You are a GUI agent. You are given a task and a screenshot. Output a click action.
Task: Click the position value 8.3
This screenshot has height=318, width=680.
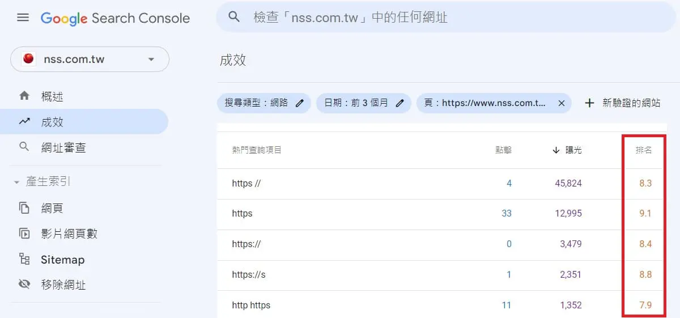[645, 184]
